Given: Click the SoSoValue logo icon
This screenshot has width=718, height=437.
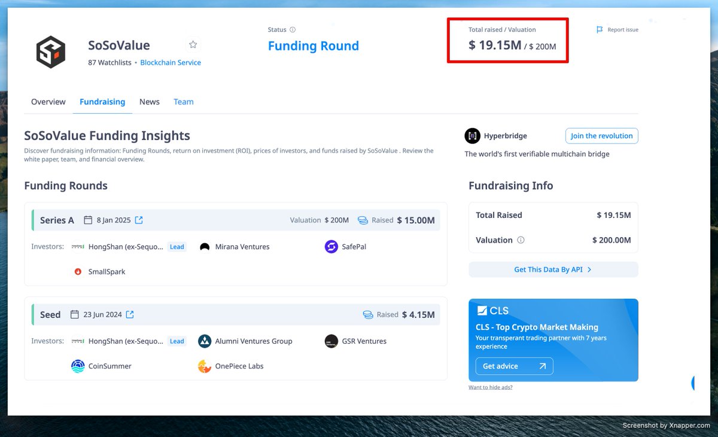Looking at the screenshot, I should (x=50, y=52).
